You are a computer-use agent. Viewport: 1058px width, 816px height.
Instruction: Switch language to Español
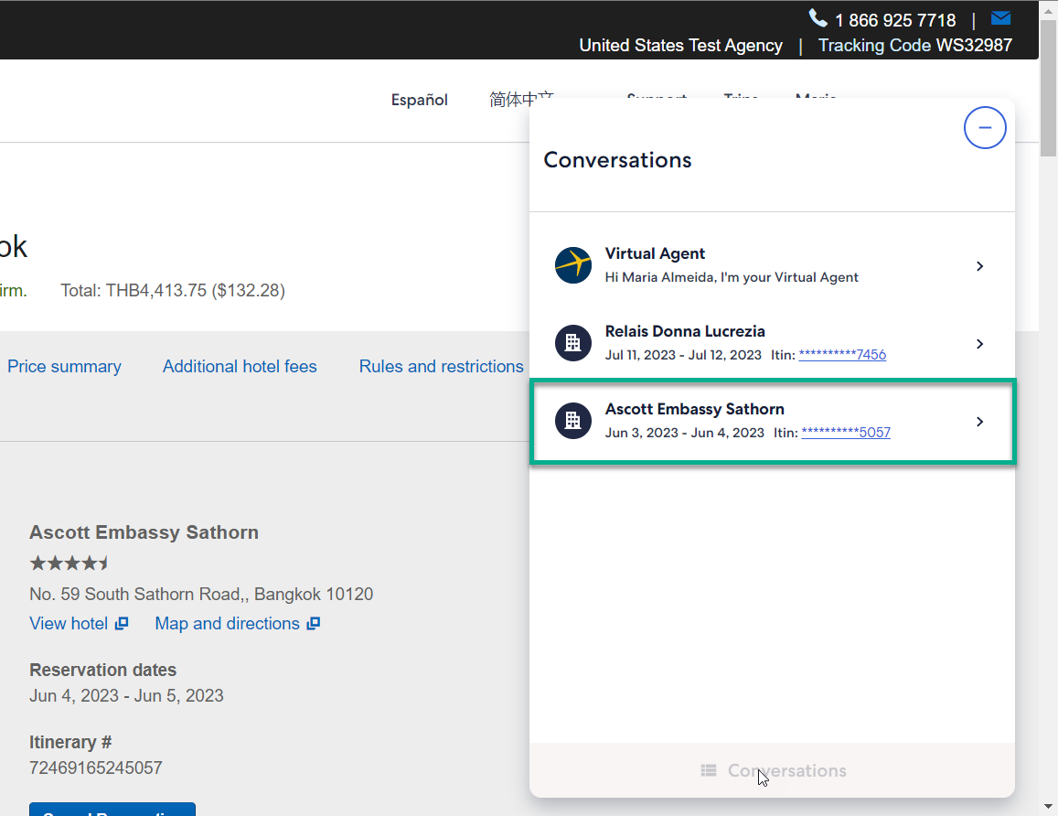tap(419, 100)
